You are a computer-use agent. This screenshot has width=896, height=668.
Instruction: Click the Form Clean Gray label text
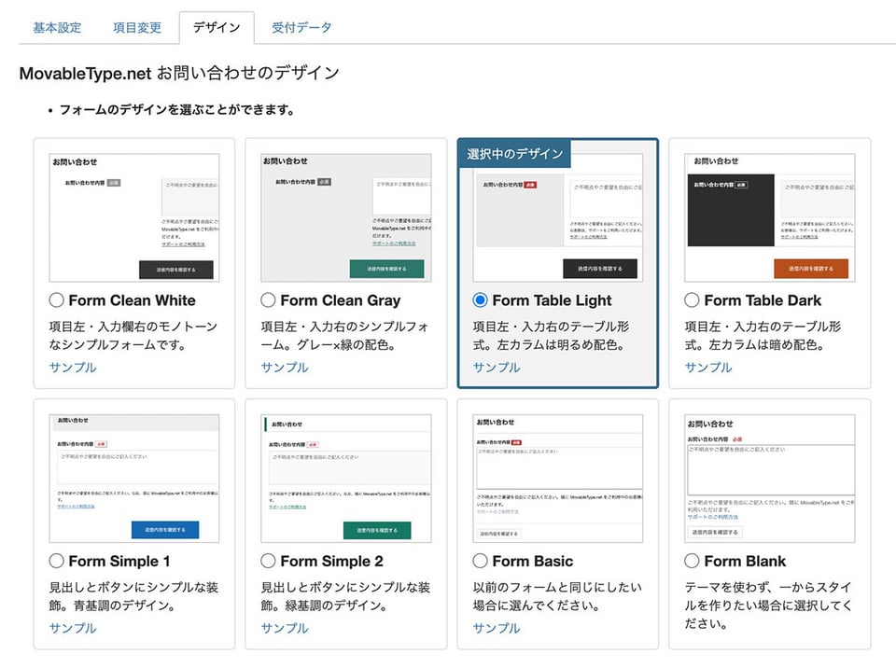click(341, 300)
